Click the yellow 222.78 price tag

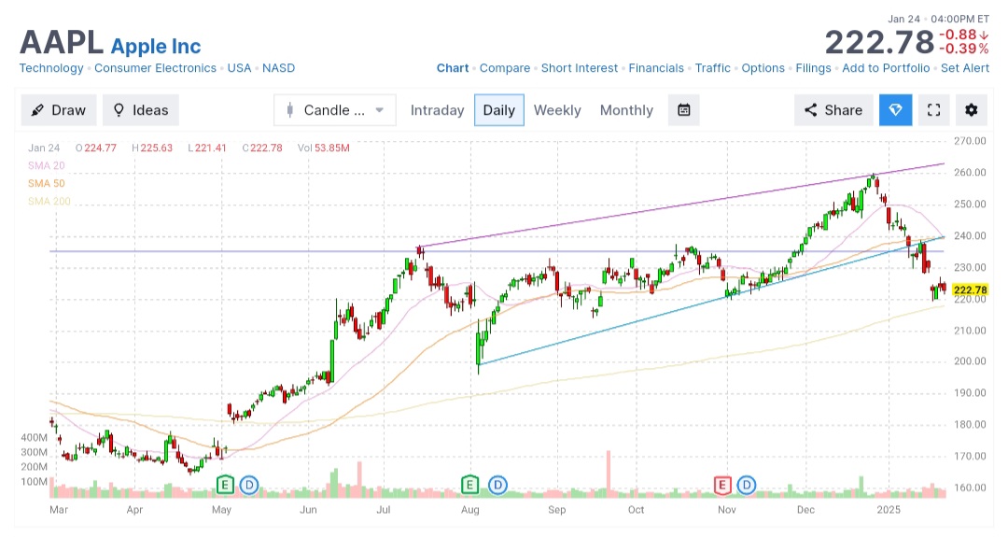(970, 290)
